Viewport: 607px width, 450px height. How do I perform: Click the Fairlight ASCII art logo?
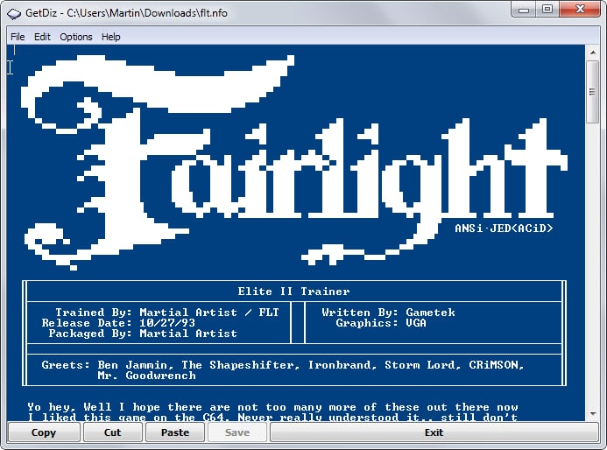289,158
